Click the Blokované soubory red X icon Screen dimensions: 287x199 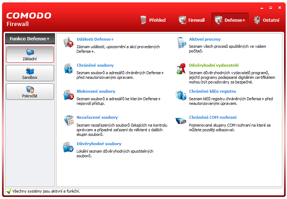(69, 95)
